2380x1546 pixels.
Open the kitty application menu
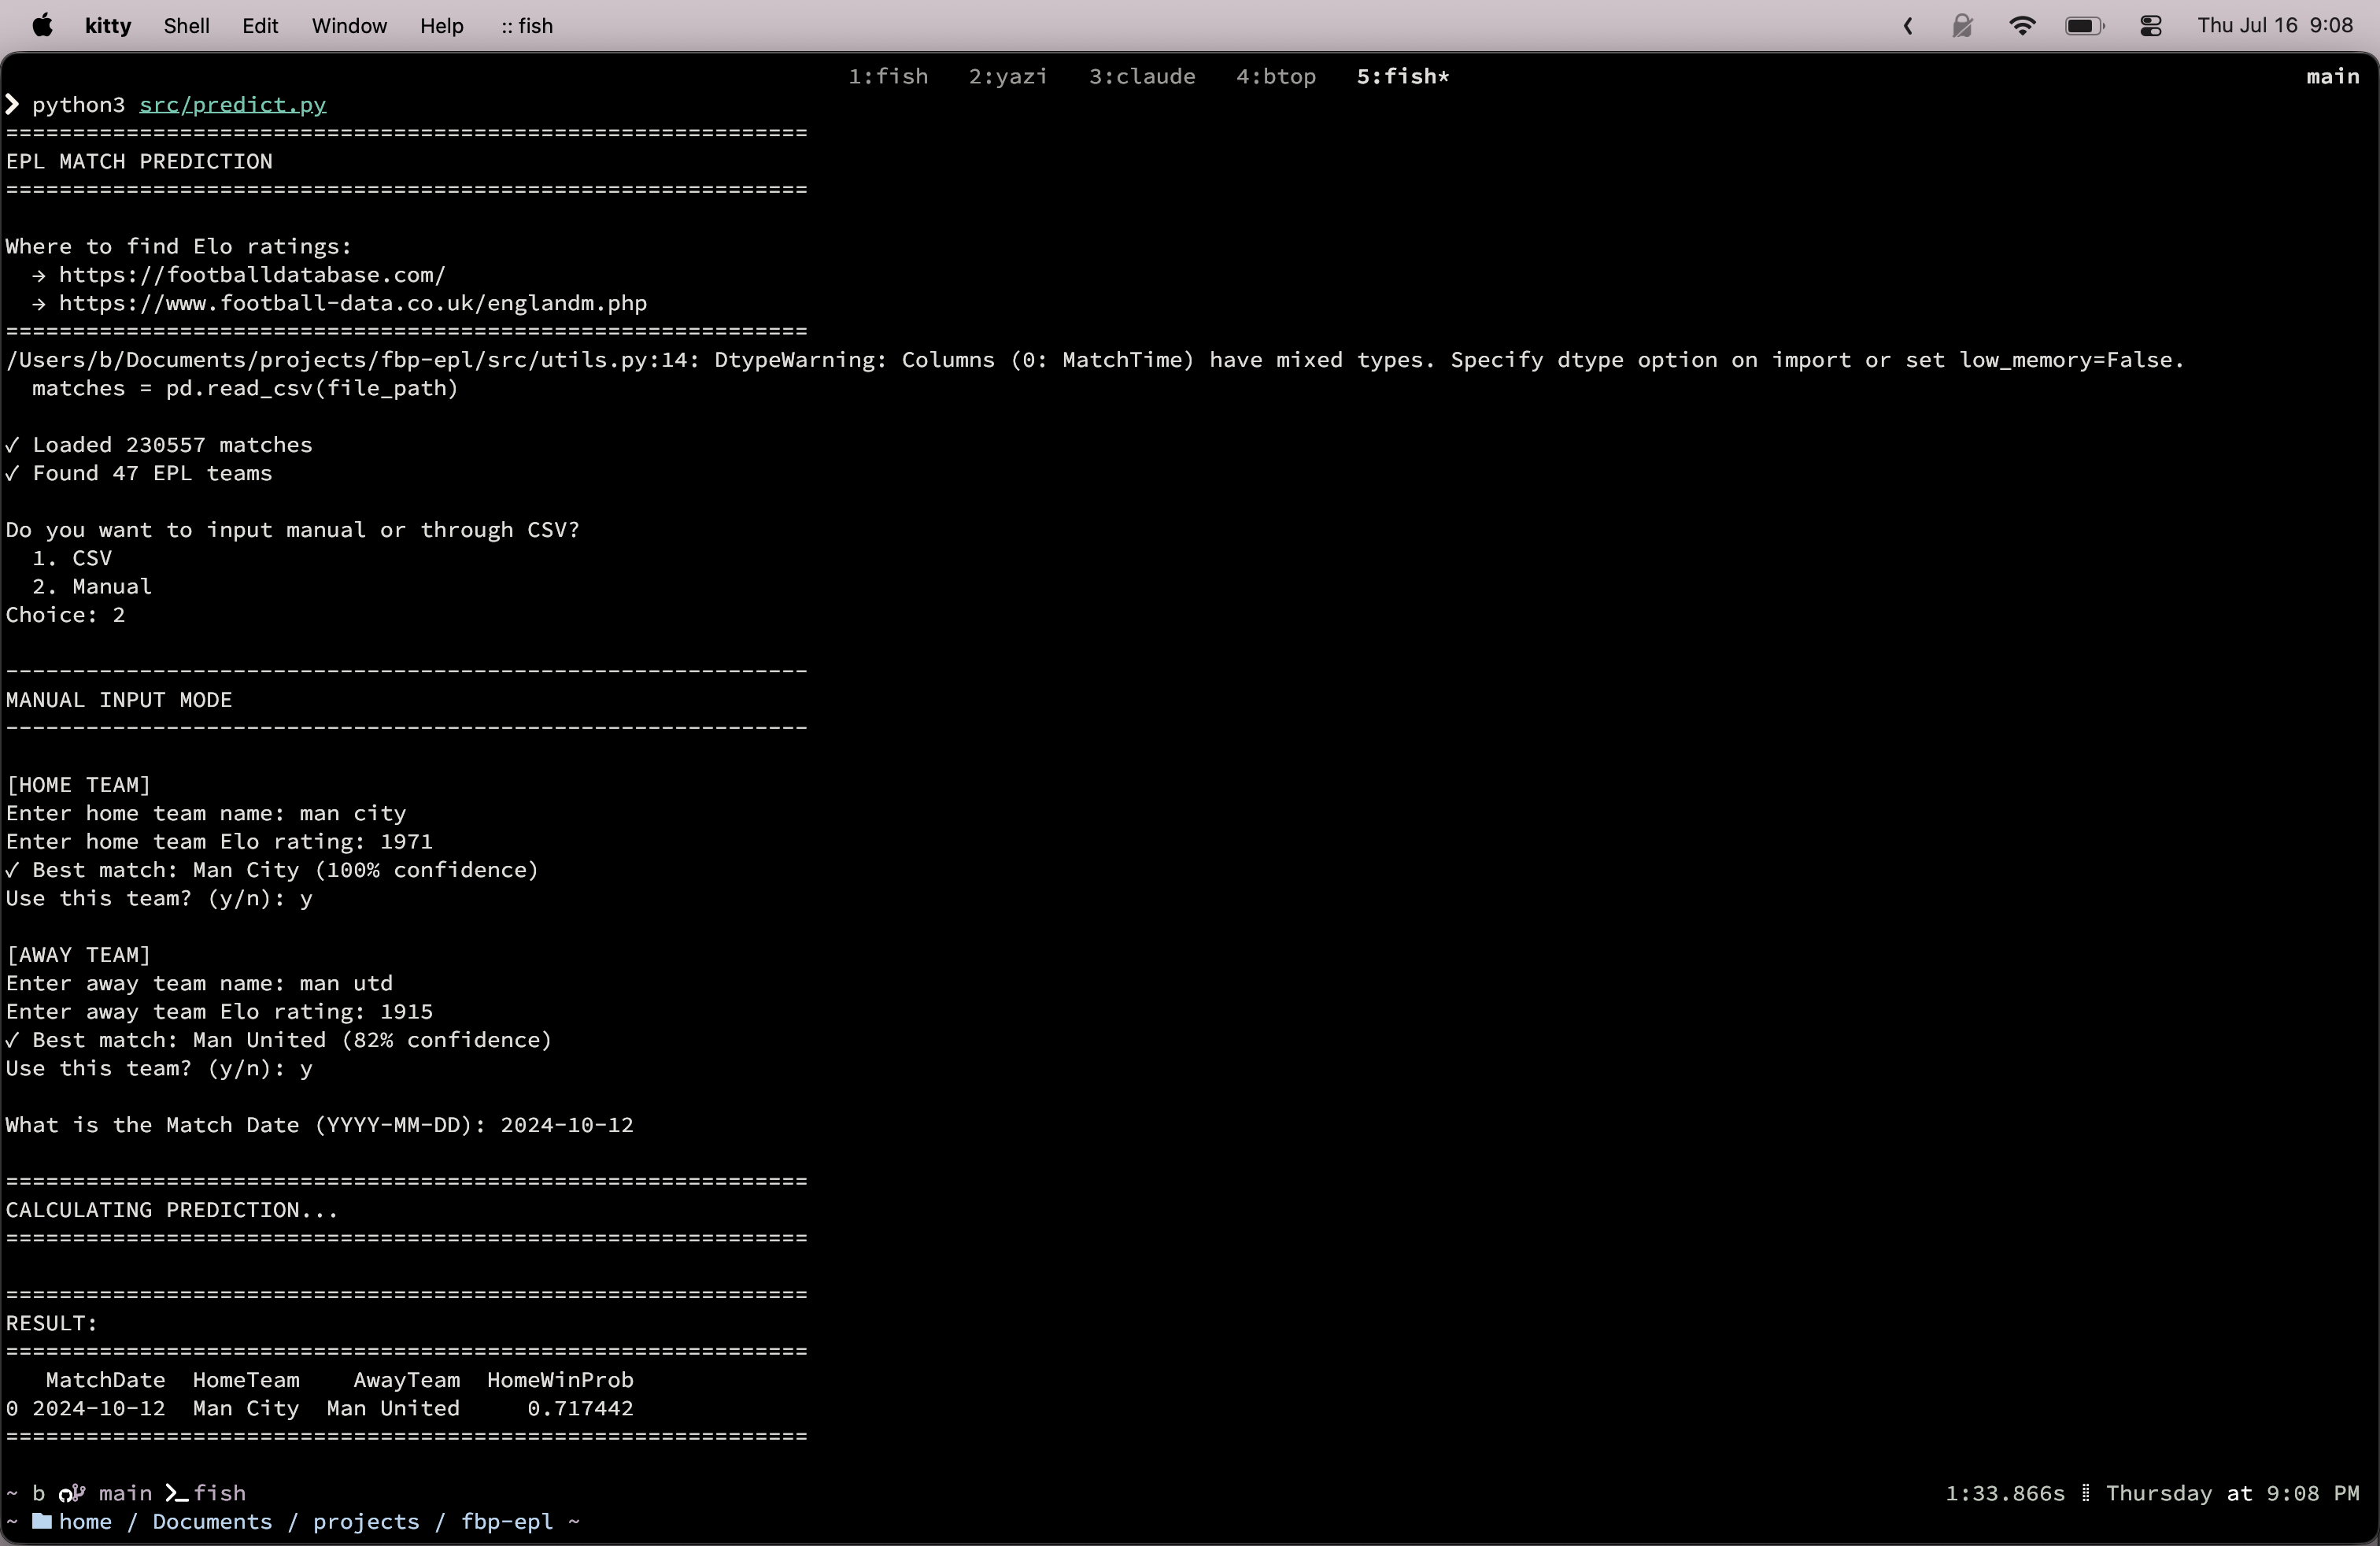108,26
